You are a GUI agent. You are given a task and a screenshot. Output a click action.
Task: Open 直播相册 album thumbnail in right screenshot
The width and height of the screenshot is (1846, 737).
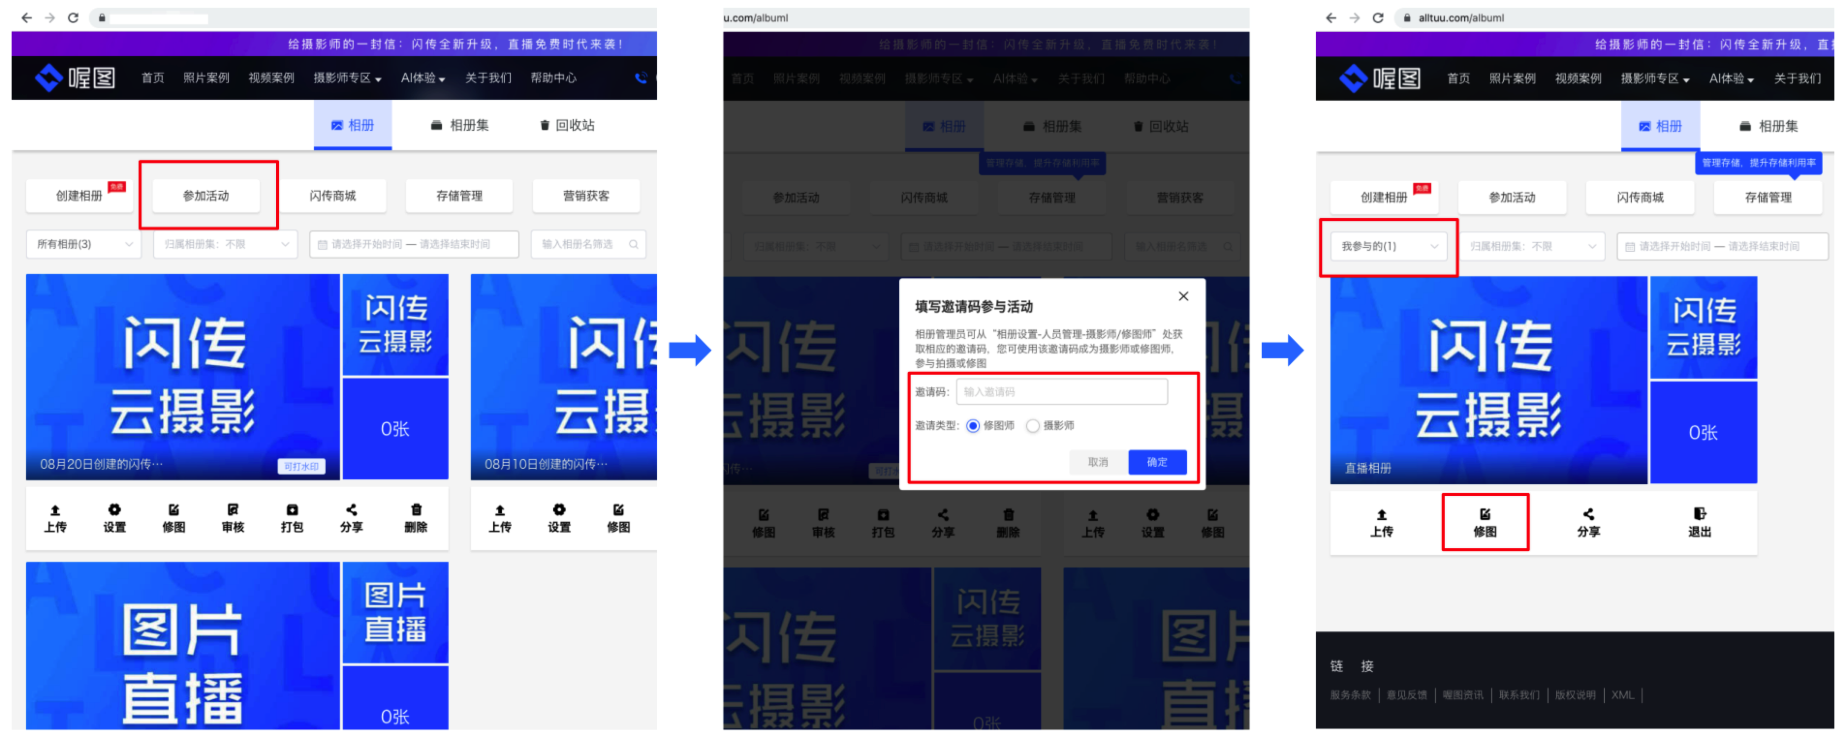tap(1489, 380)
